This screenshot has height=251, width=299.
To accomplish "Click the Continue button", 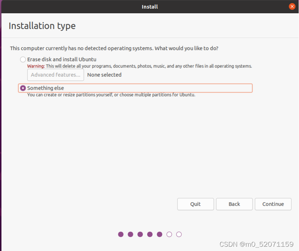I will point(273,204).
